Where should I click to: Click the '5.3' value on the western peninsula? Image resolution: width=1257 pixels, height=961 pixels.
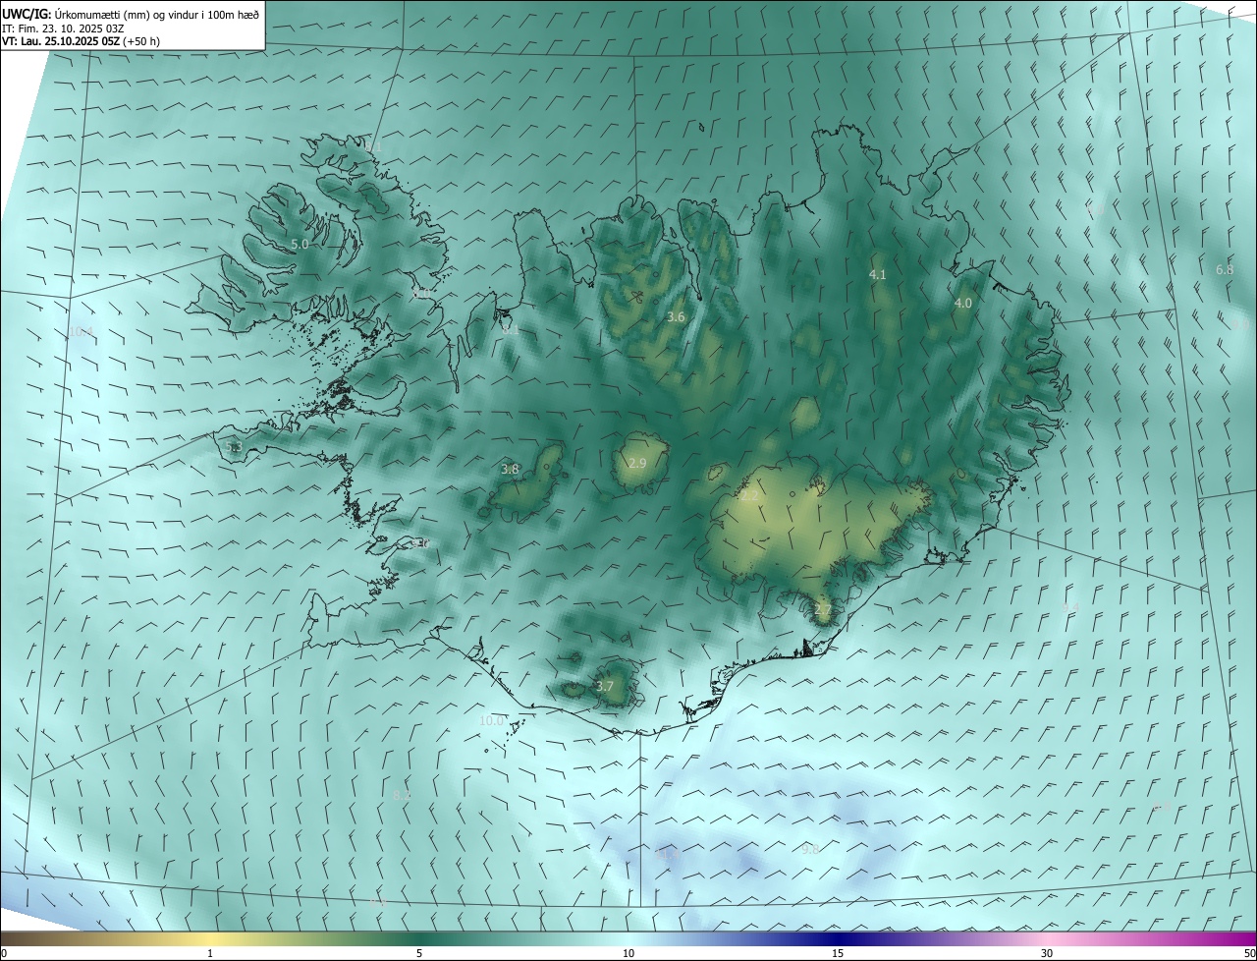point(234,447)
